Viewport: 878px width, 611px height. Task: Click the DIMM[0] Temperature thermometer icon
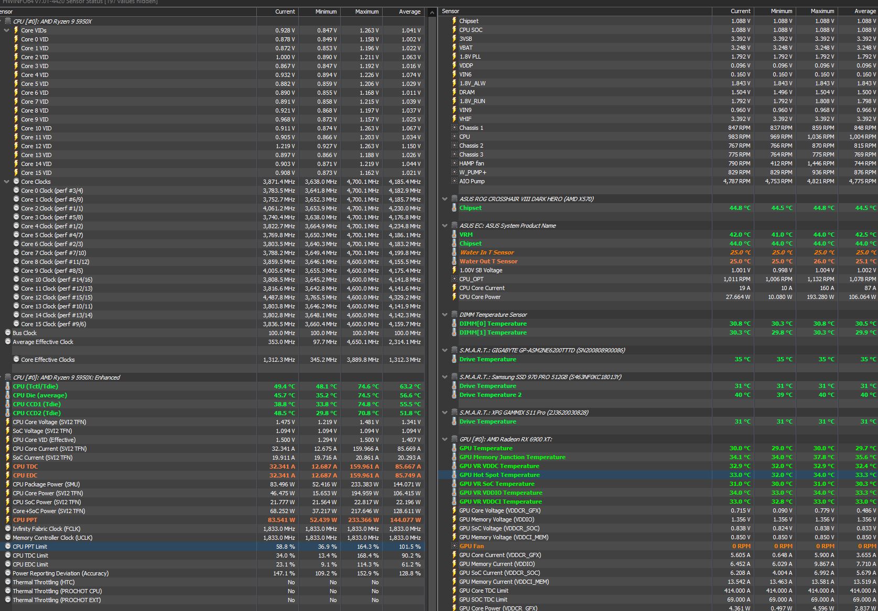coord(454,324)
